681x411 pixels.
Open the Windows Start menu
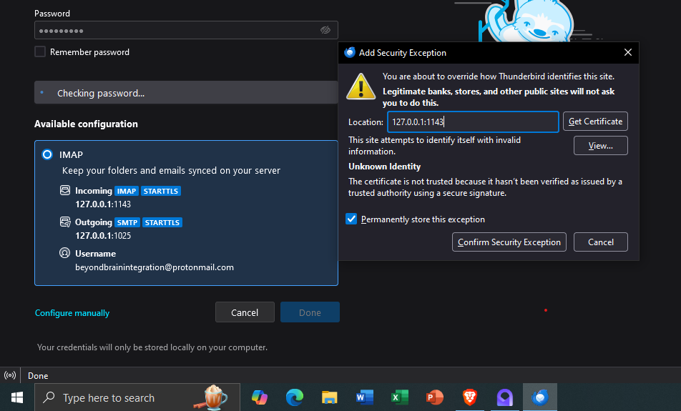[17, 397]
